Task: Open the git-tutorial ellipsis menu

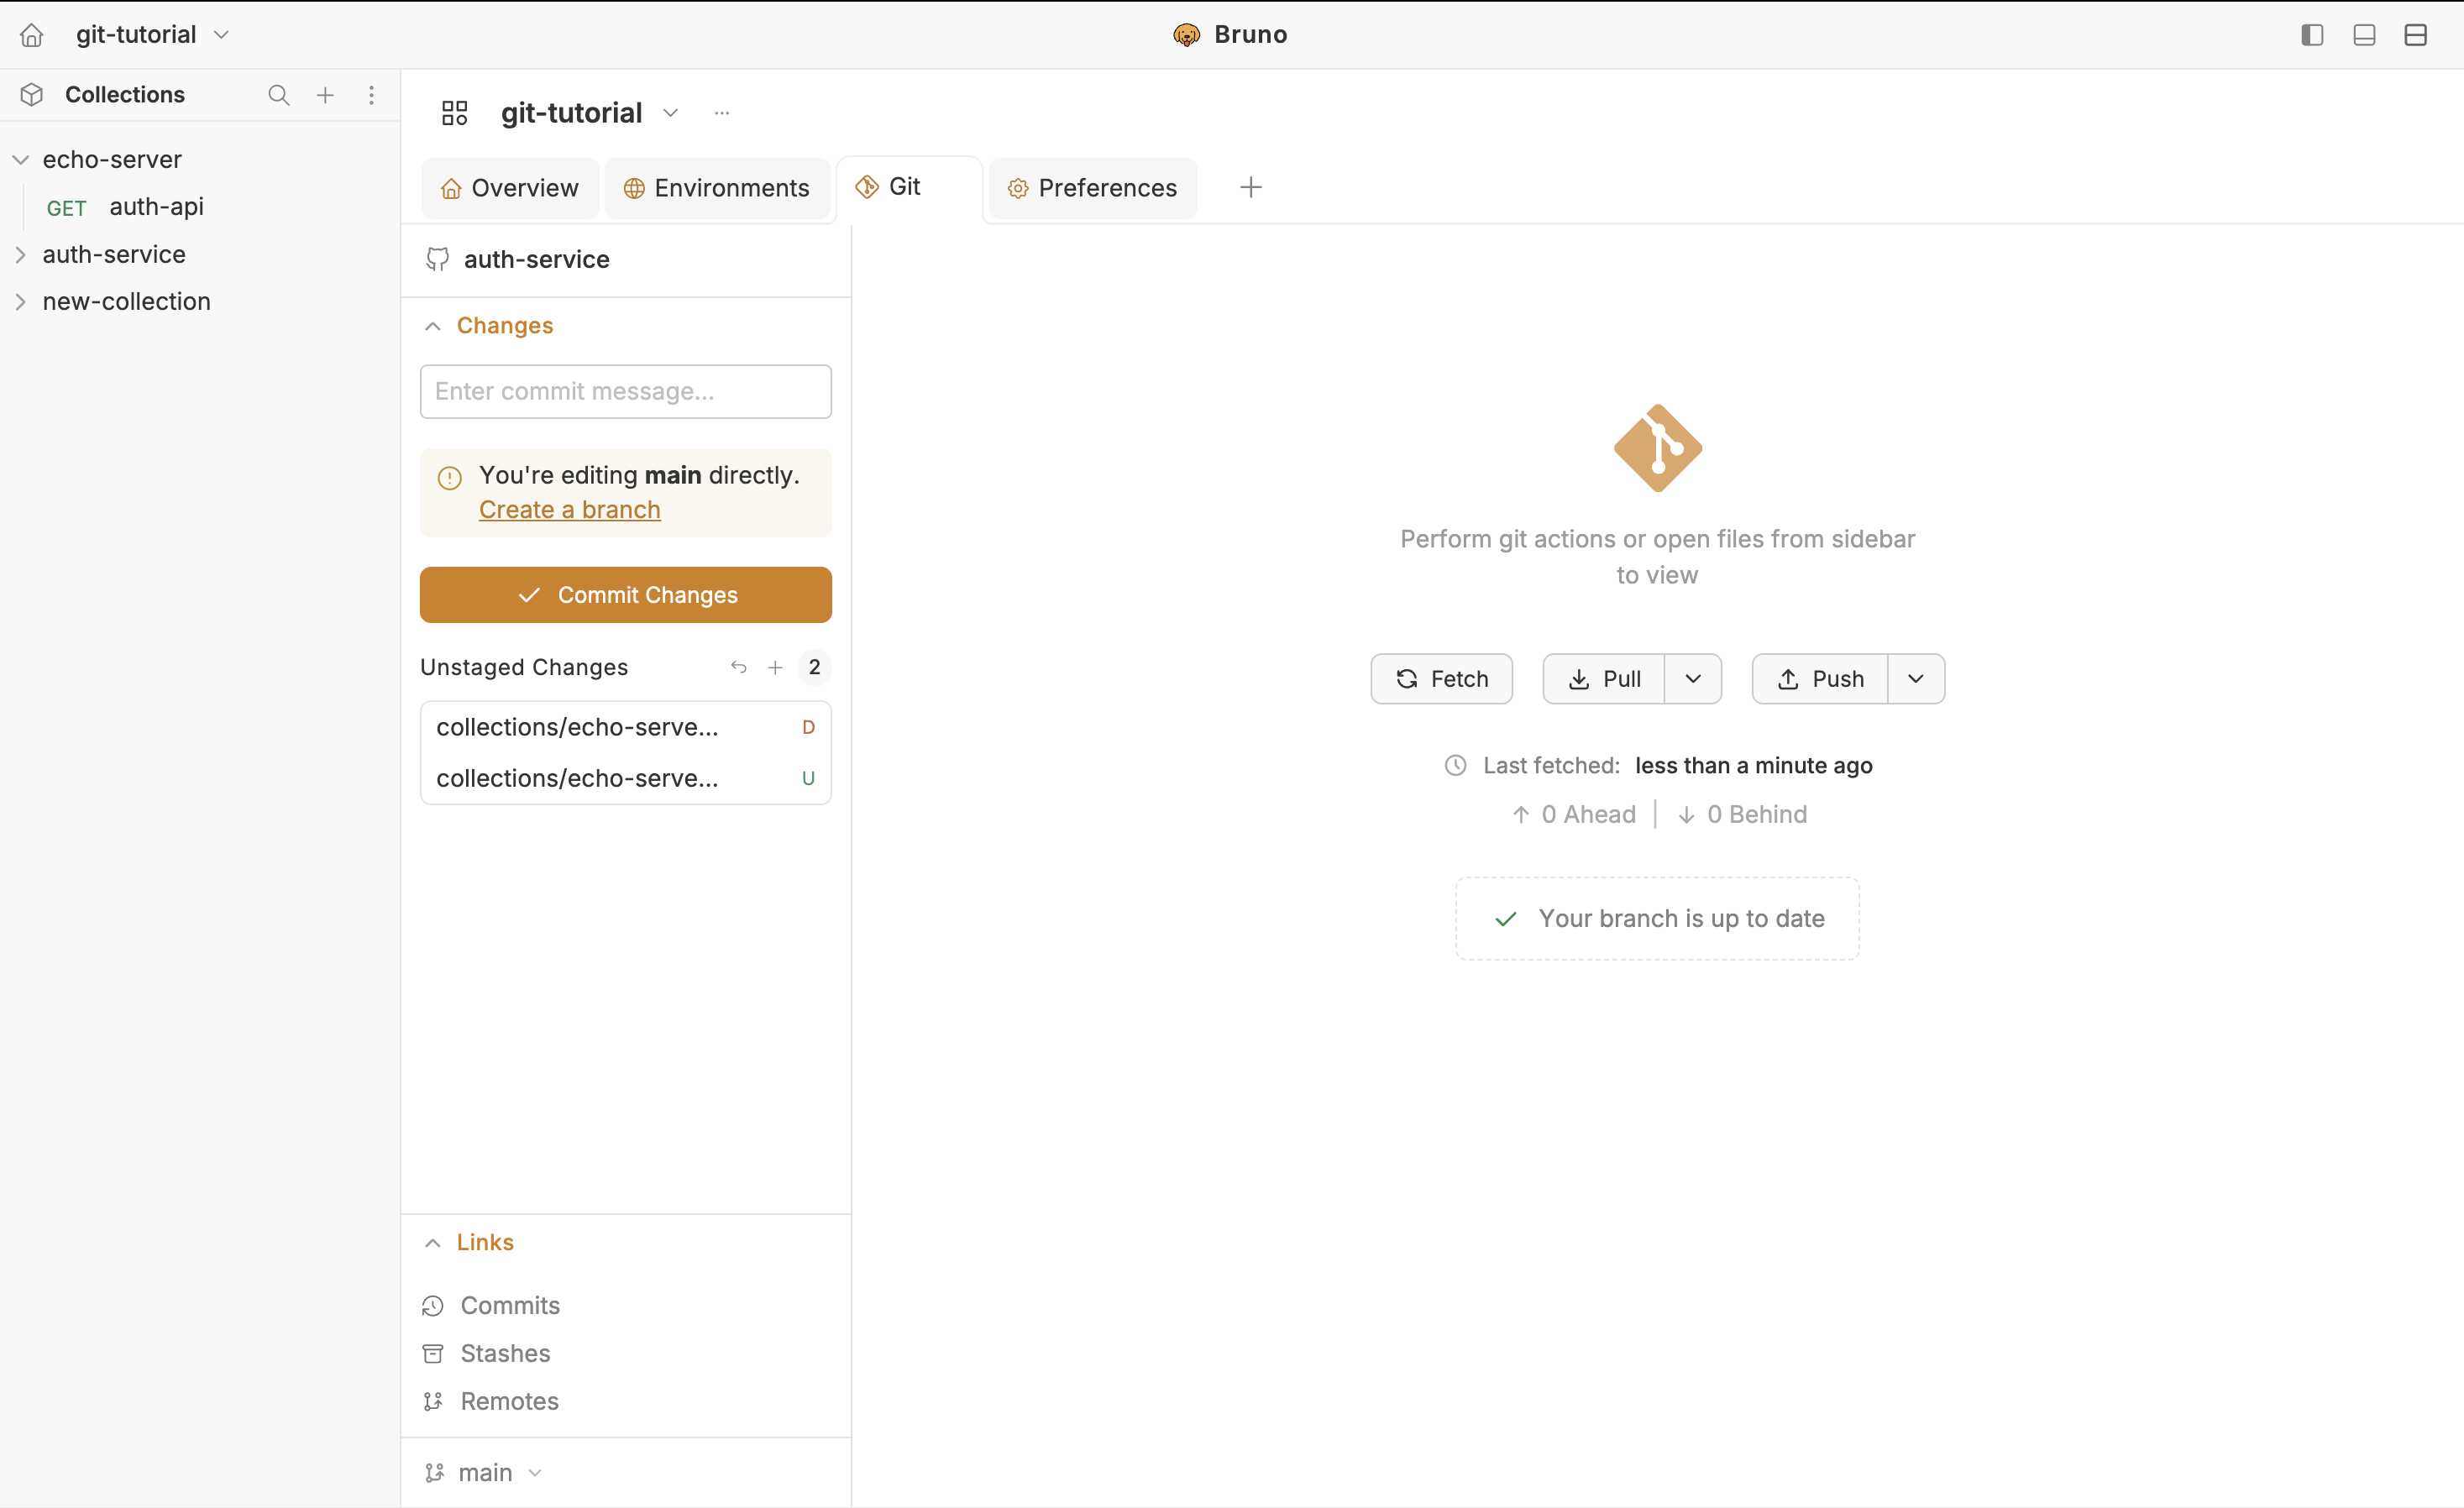Action: tap(722, 113)
